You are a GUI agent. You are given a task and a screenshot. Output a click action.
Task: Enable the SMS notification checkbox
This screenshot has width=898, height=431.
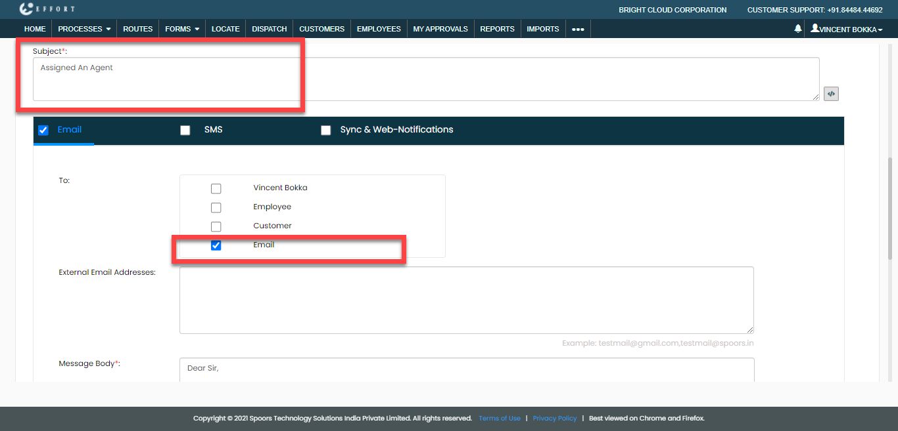185,130
